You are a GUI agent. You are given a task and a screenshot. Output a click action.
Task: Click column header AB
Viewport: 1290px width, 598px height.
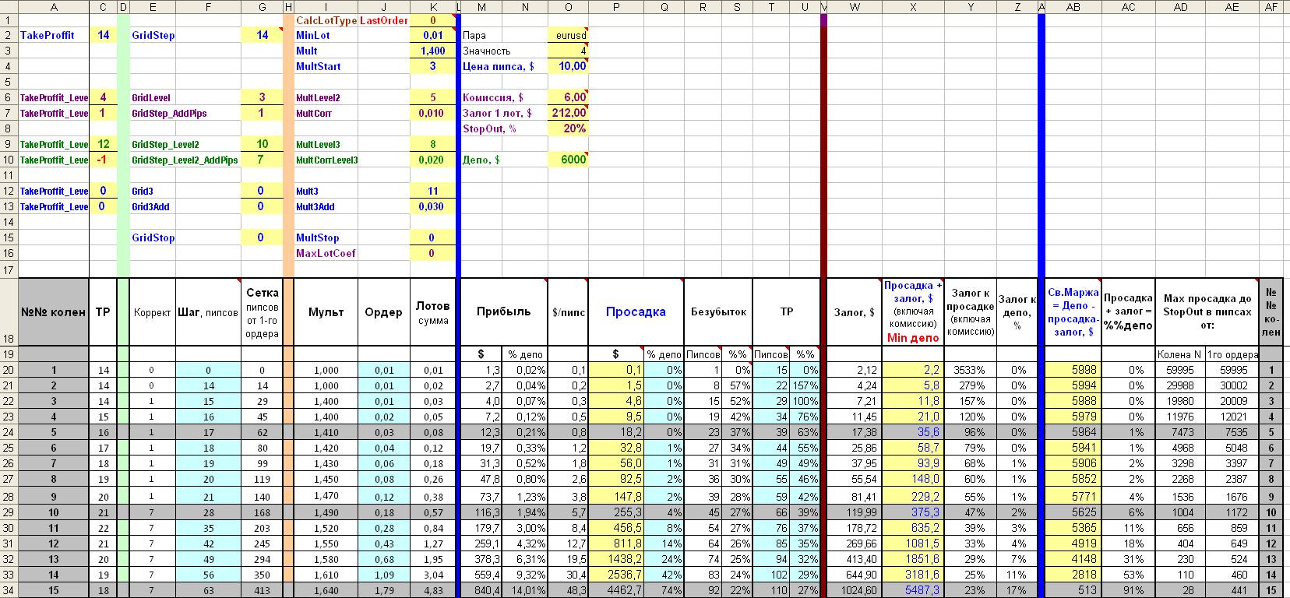click(x=1073, y=7)
